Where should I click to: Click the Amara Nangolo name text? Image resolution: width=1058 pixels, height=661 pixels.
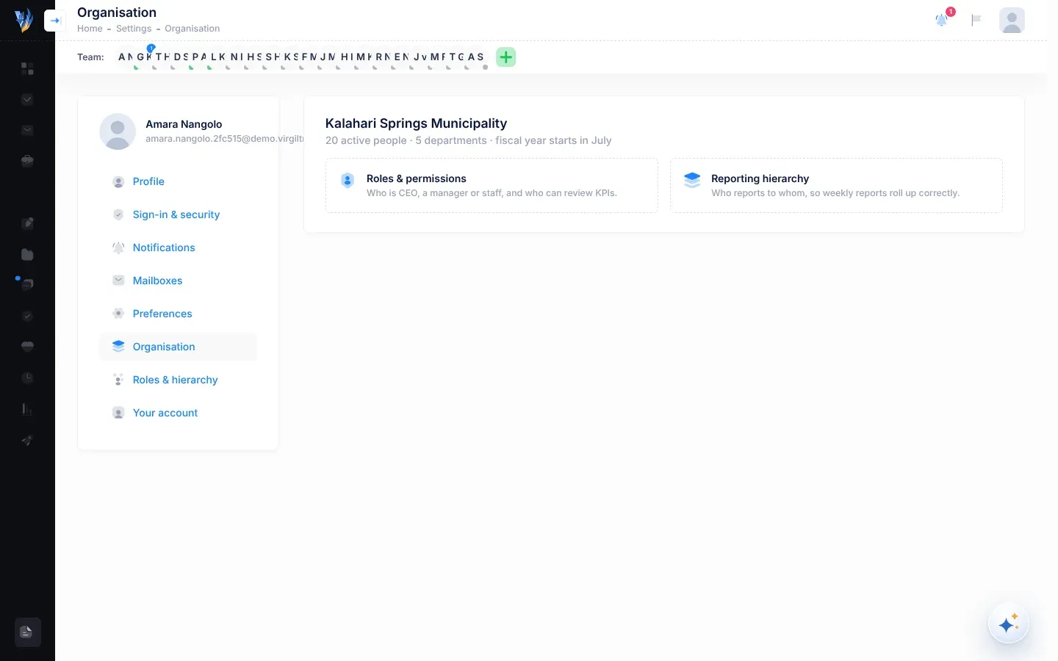pos(184,124)
